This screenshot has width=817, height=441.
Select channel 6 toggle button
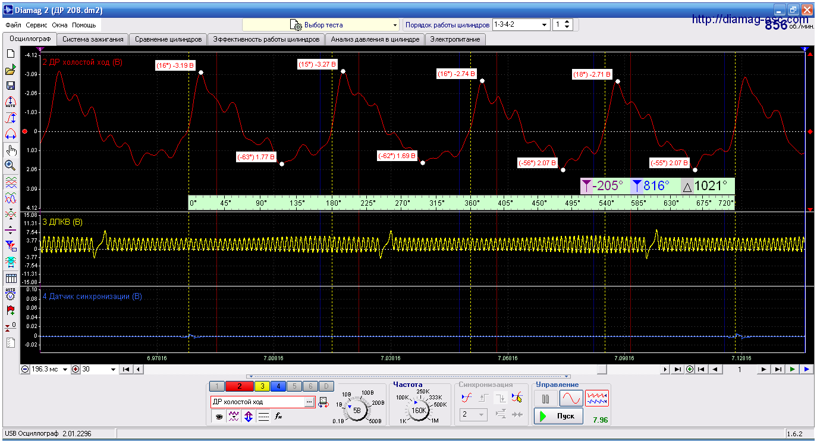click(x=311, y=386)
